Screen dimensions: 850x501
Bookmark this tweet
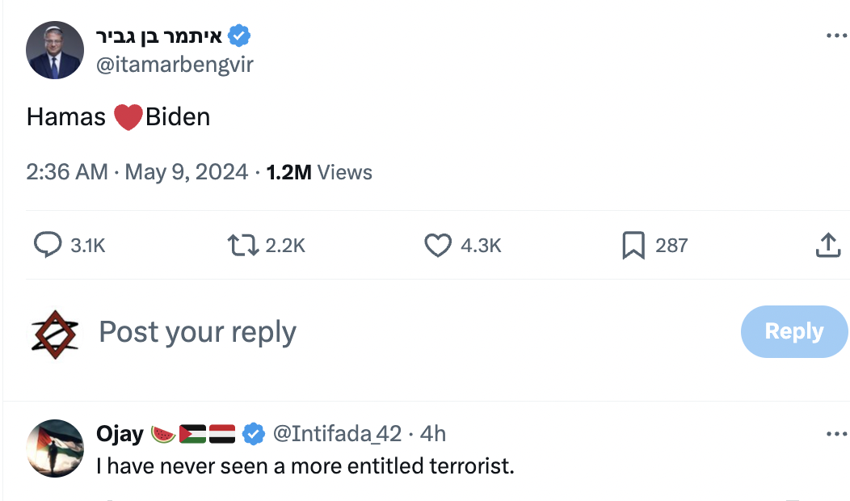tap(633, 245)
